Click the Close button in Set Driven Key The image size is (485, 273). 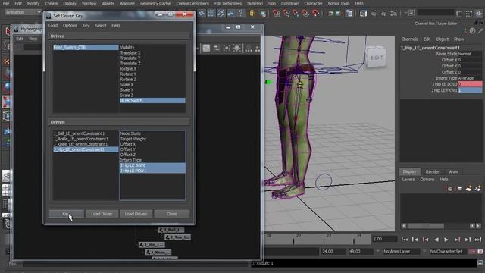172,214
